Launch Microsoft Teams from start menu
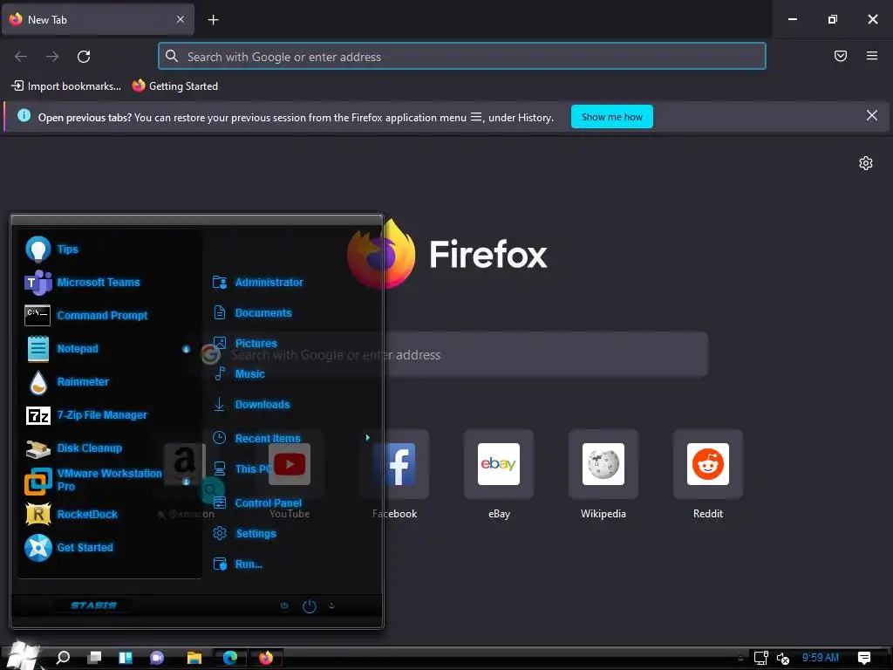The width and height of the screenshot is (893, 670). pos(83,283)
